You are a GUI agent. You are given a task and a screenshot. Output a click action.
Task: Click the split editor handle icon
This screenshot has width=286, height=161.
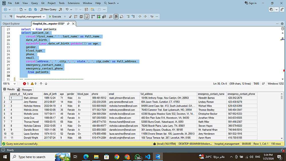282,29
